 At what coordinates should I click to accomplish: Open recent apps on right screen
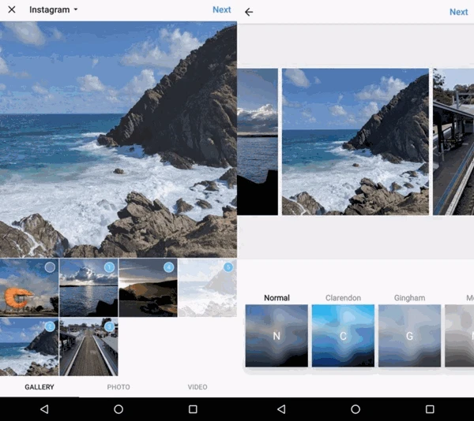click(430, 409)
